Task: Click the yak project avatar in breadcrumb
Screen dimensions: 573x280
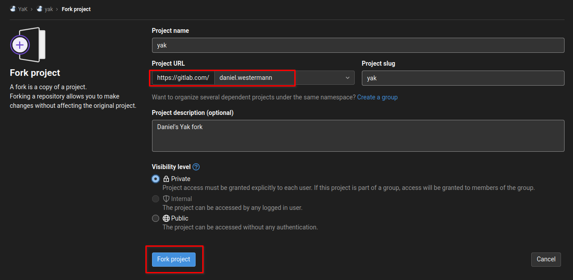Action: (40, 9)
